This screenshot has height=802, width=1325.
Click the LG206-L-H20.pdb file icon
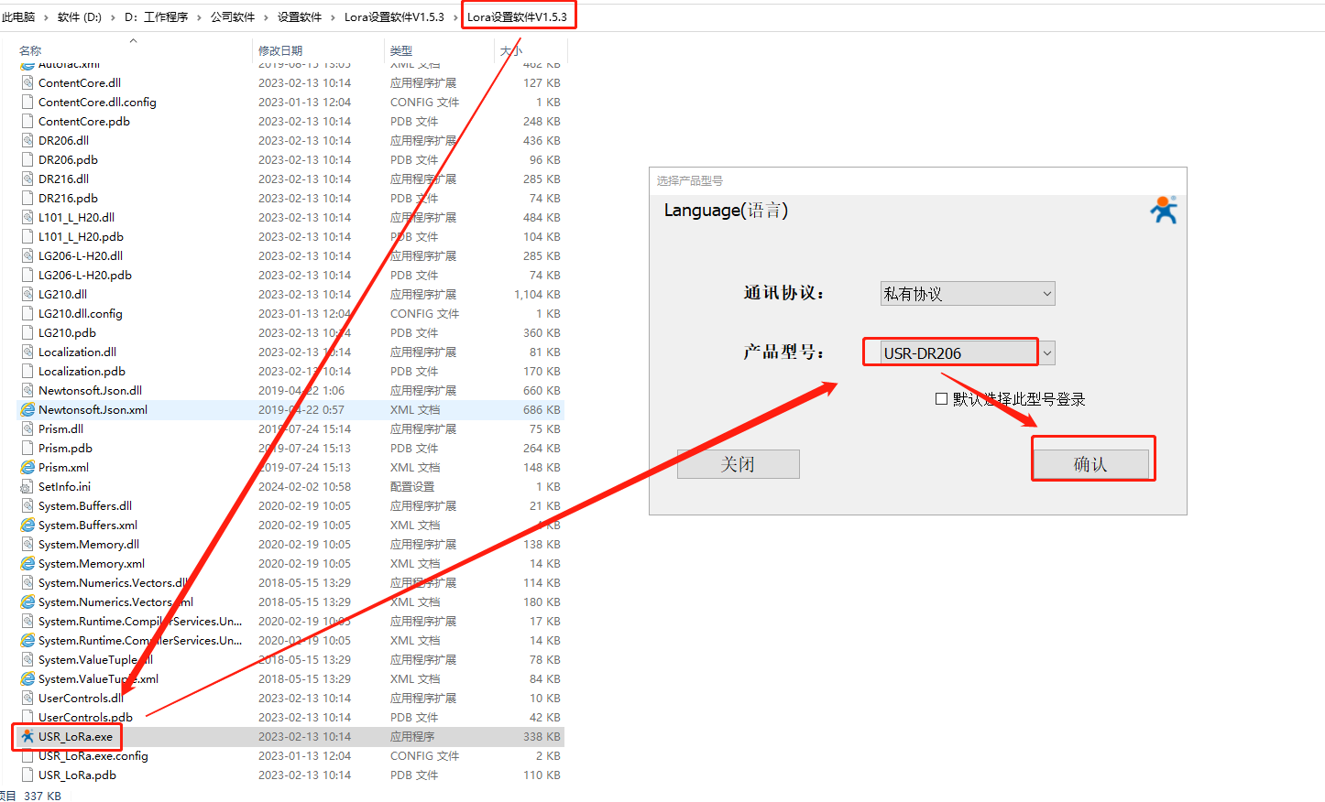27,275
